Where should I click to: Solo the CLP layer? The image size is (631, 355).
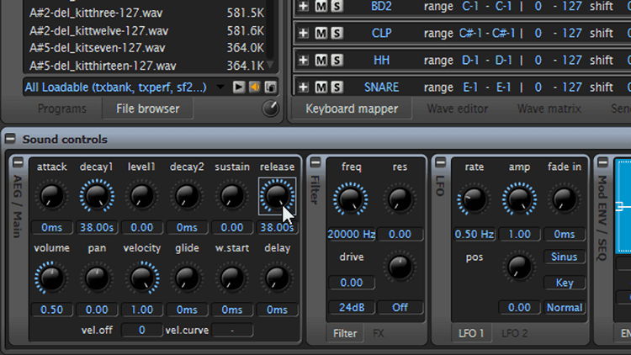coord(337,33)
